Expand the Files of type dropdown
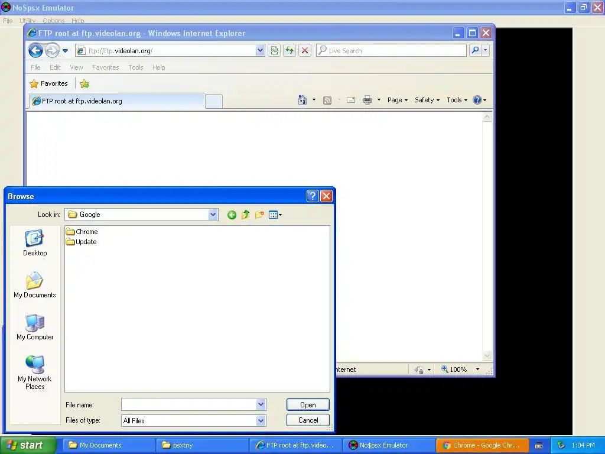This screenshot has height=454, width=605. click(x=261, y=420)
